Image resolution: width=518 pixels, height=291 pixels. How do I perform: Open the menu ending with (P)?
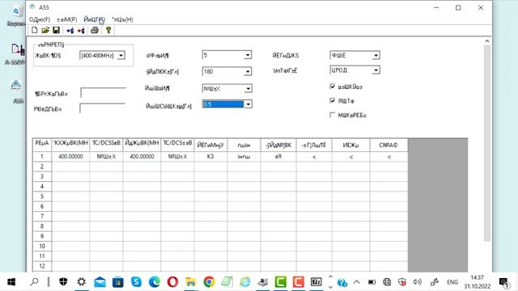(x=66, y=19)
